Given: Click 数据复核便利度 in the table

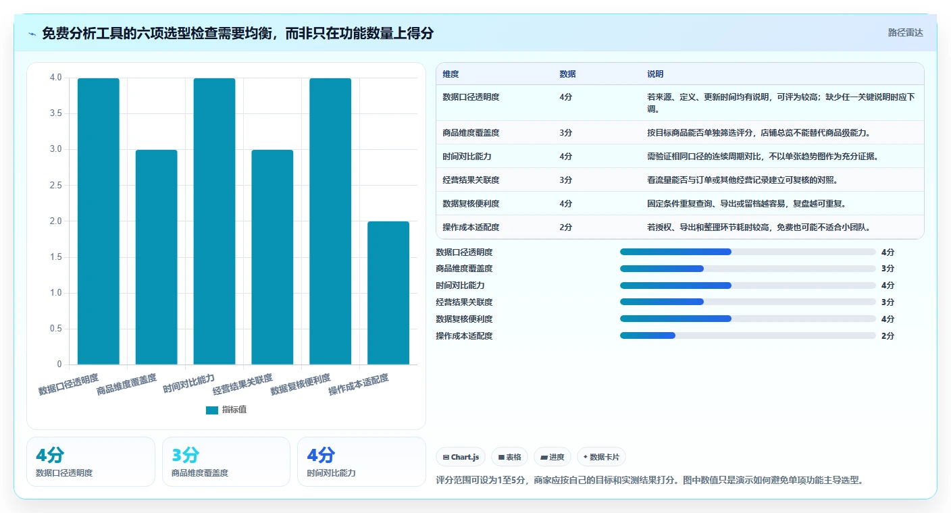Looking at the screenshot, I should [x=471, y=204].
